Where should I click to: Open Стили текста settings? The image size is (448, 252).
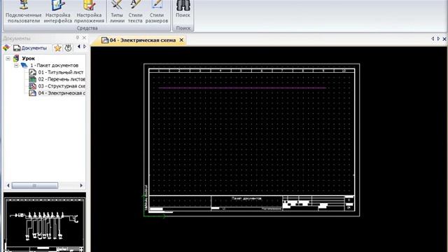135,12
